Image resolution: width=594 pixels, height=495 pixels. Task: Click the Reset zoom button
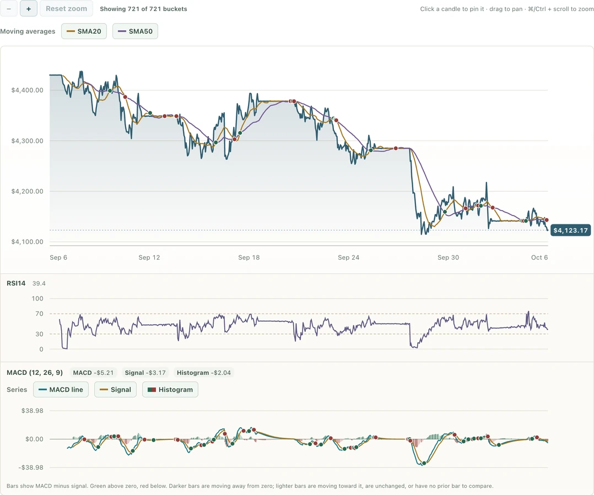66,8
